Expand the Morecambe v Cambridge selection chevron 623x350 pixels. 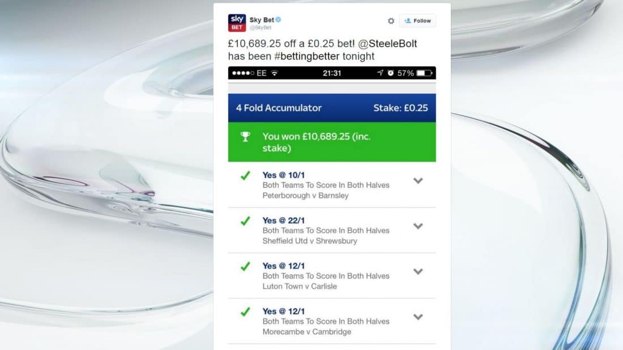click(418, 317)
